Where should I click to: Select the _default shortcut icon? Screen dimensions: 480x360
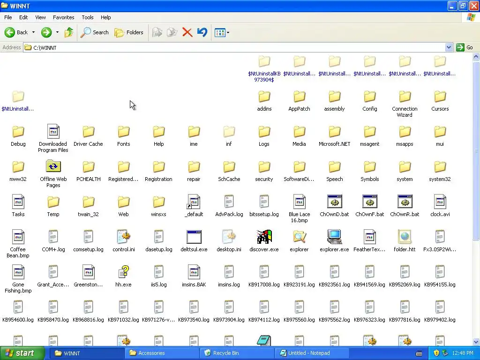coord(194,202)
